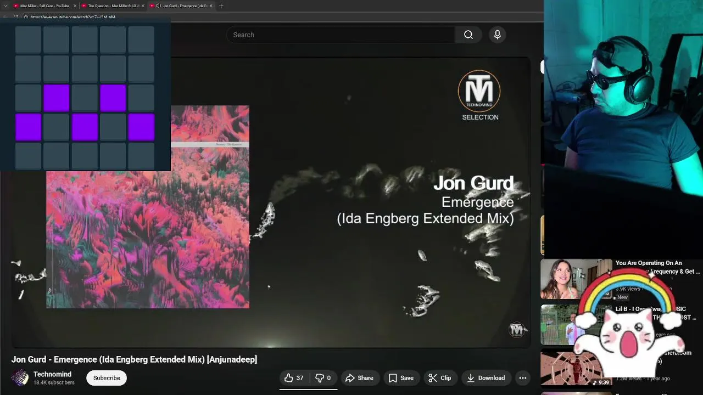
Task: Open a new browser tab
Action: (x=221, y=5)
